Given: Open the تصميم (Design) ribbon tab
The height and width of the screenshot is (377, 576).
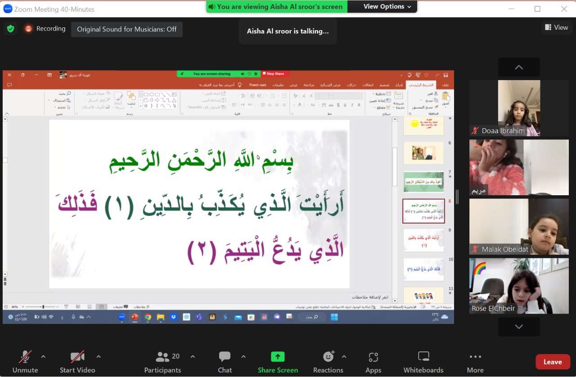Looking at the screenshot, I should tap(384, 85).
